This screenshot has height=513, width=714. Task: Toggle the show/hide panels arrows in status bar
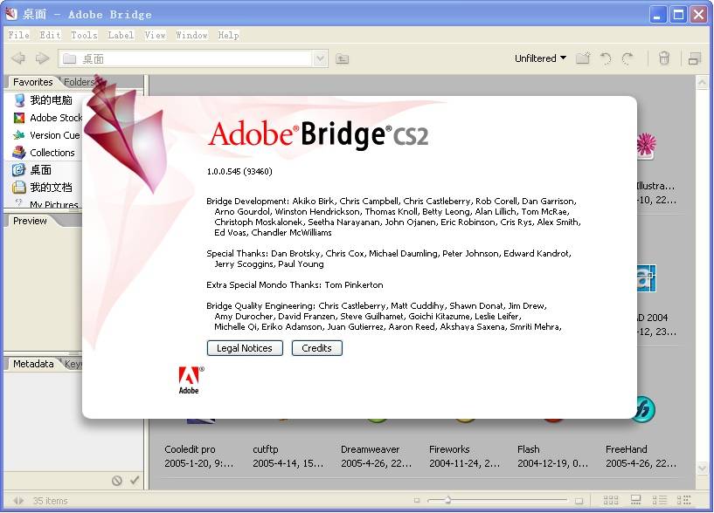point(17,501)
